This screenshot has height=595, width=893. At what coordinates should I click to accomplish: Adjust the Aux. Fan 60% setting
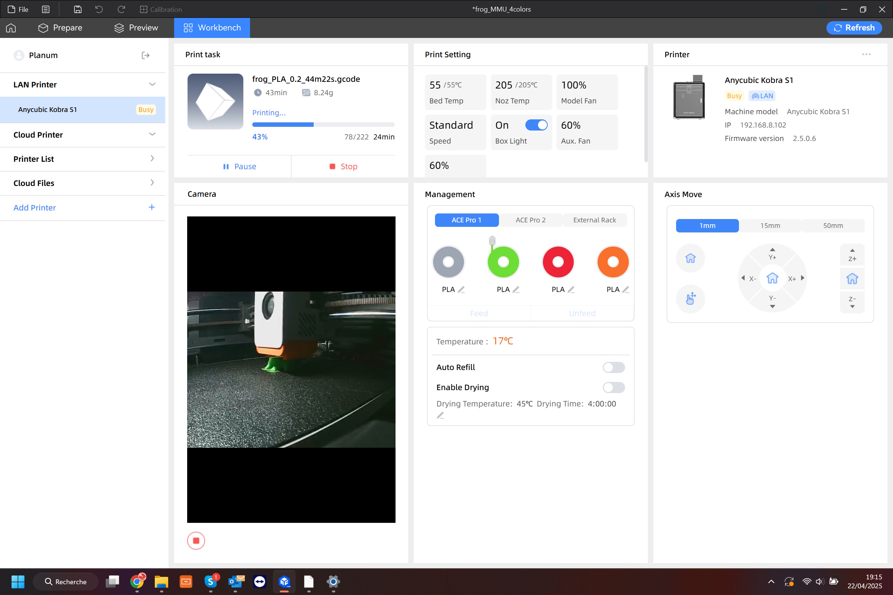[x=587, y=132]
